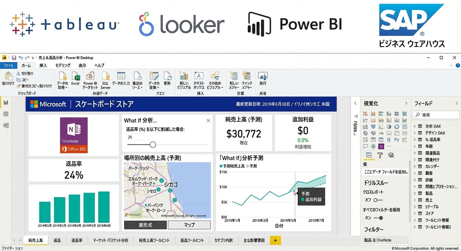Image resolution: width=461 pixels, height=251 pixels.
Task: Click the Undo arrow in title bar
Action: pyautogui.click(x=21, y=58)
